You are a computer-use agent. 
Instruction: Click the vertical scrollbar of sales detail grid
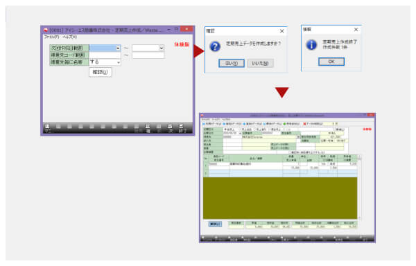[x=359, y=187]
